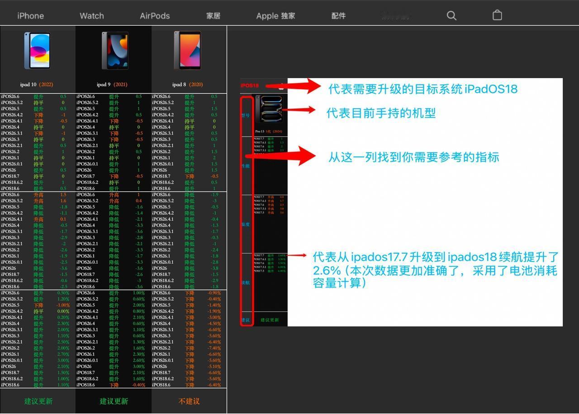Select the Watch nav menu item
579x414 pixels.
92,16
